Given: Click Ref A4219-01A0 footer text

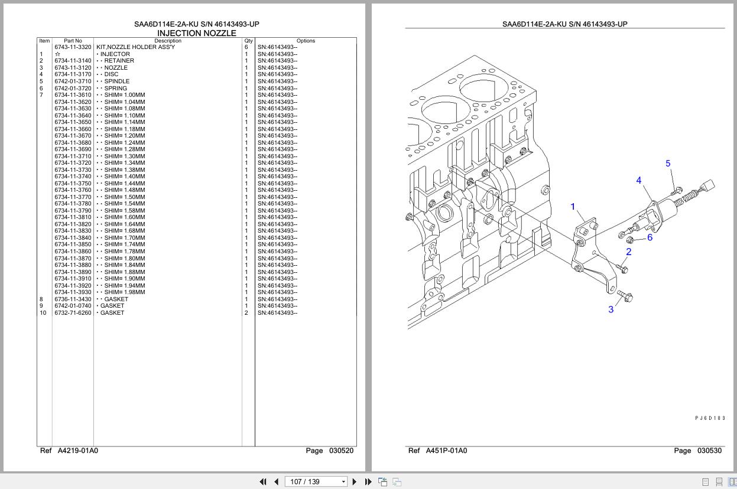Looking at the screenshot, I should pyautogui.click(x=69, y=451).
